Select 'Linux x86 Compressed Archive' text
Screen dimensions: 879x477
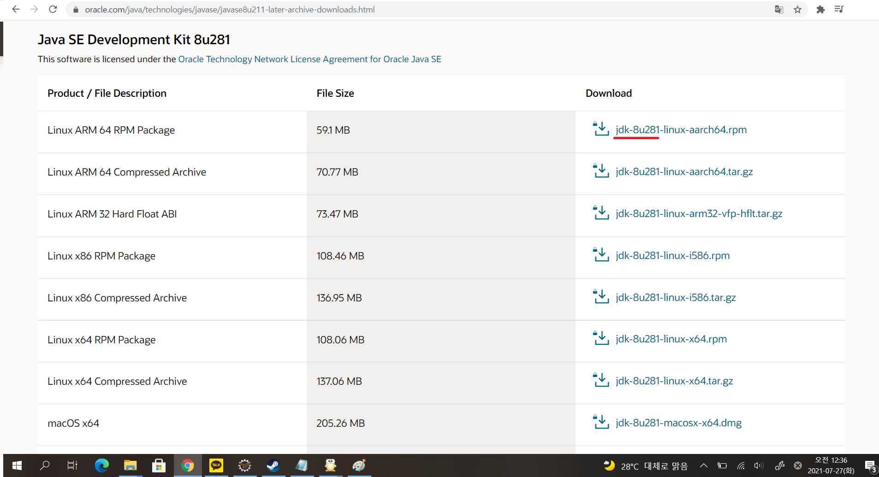coord(117,298)
